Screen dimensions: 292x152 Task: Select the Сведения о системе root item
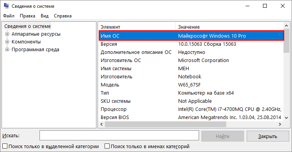click(27, 26)
